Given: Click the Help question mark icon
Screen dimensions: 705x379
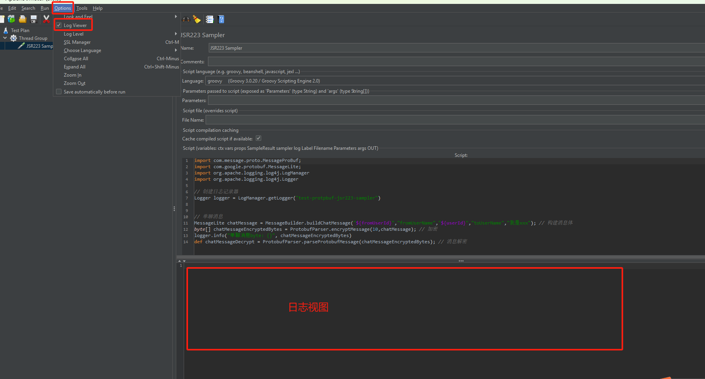Looking at the screenshot, I should (221, 19).
